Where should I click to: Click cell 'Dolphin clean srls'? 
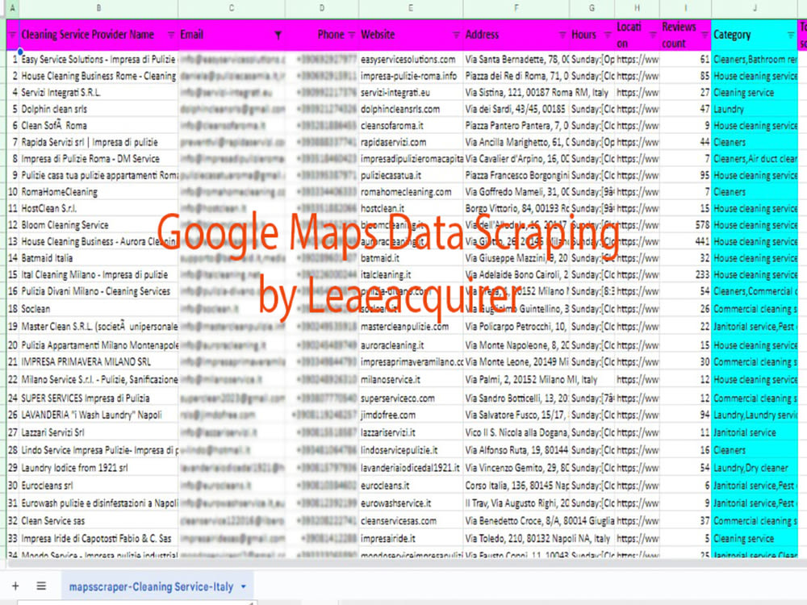coord(98,109)
